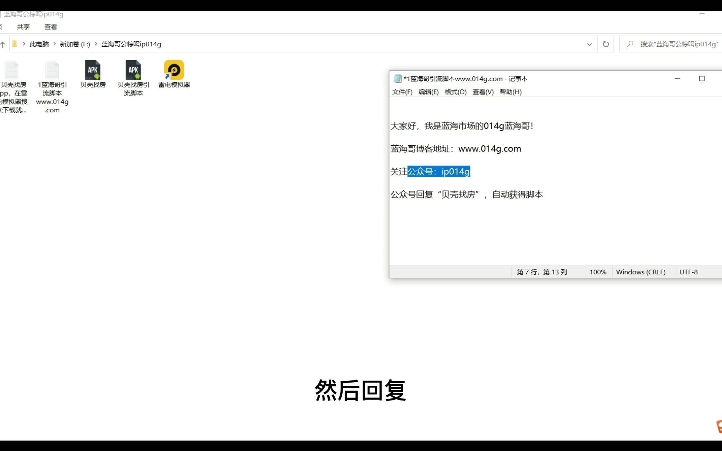
Task: Open the 文件(F) menu in Notepad
Action: (x=402, y=92)
